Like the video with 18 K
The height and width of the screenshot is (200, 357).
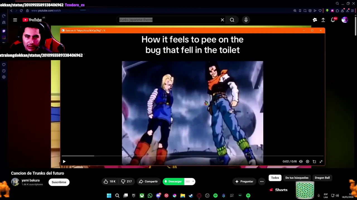tap(109, 181)
